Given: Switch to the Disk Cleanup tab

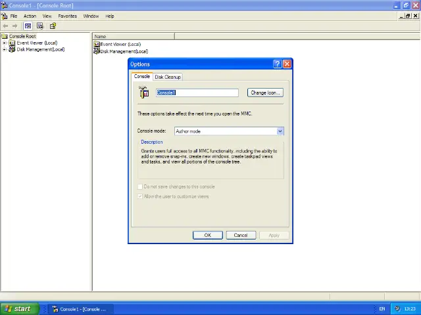Looking at the screenshot, I should coord(168,77).
